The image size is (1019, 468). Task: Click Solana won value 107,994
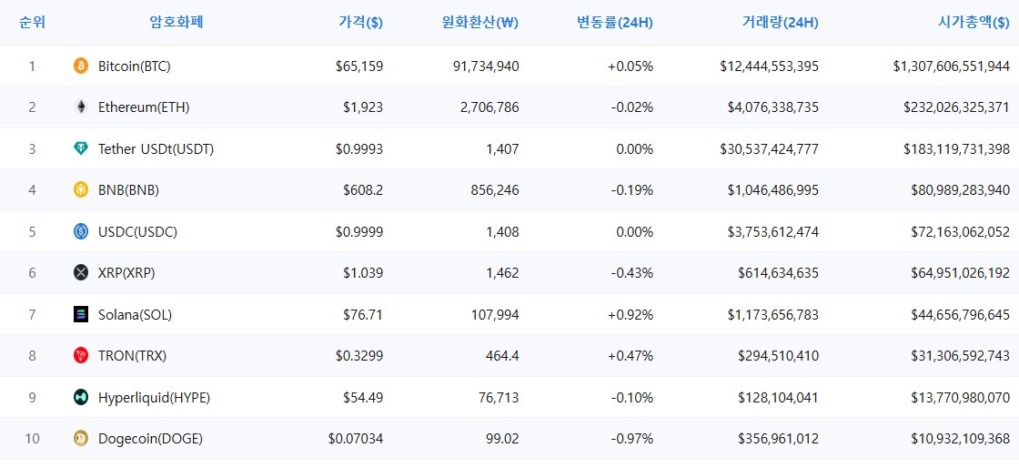(x=497, y=315)
